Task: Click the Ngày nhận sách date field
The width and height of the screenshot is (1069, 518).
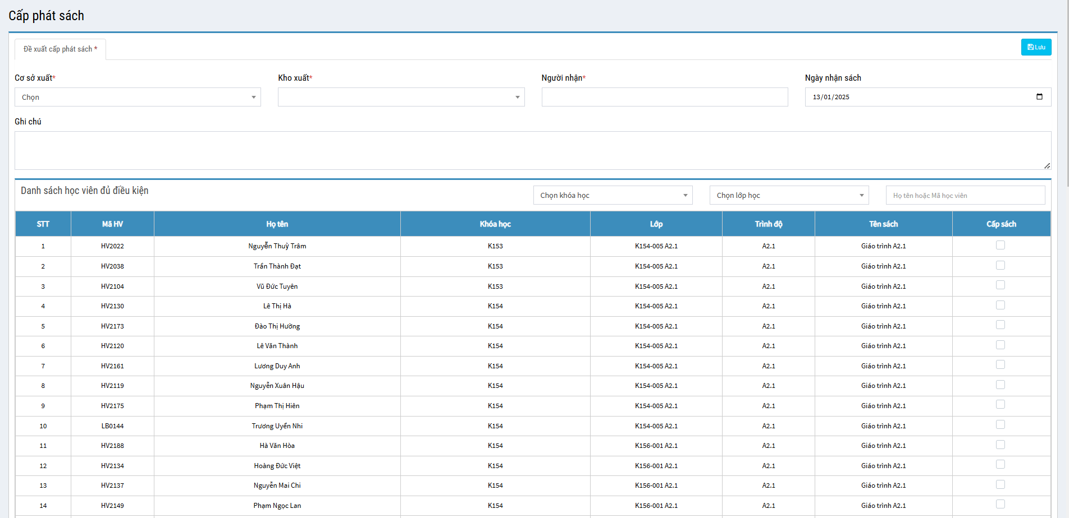Action: coord(915,97)
